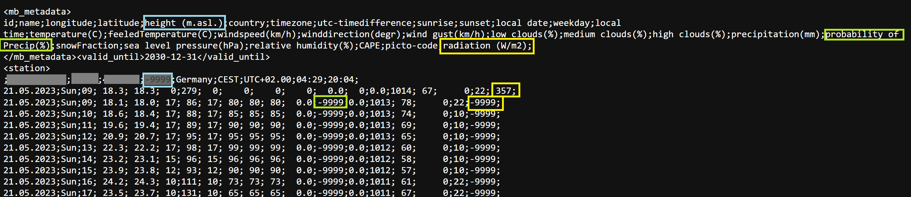
Task: Select wind direction 279 in first data row
Action: pos(189,91)
